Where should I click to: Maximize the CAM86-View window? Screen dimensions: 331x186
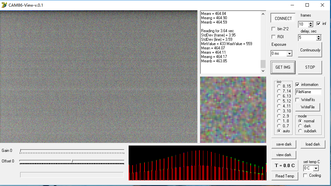(x=307, y=5)
